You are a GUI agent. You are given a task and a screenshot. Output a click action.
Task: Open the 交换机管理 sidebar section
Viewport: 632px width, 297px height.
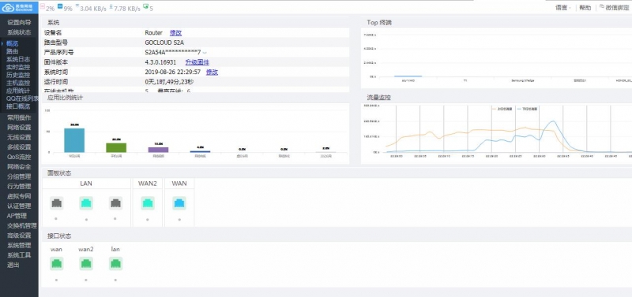(22, 225)
